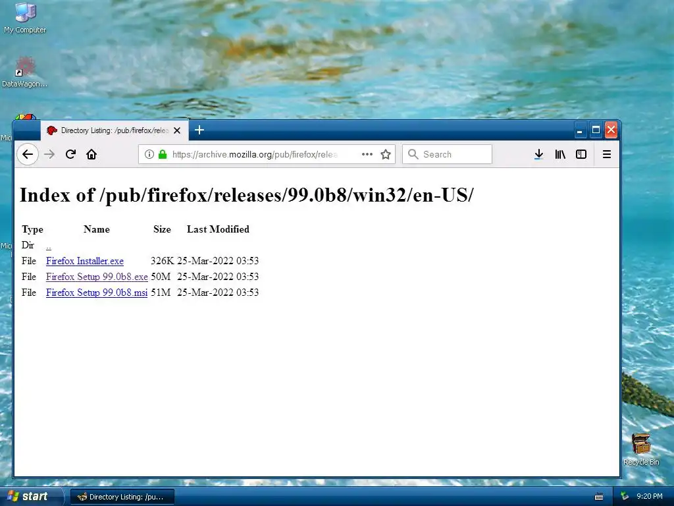This screenshot has width=674, height=506.
Task: Close the Firefox window
Action: point(611,130)
